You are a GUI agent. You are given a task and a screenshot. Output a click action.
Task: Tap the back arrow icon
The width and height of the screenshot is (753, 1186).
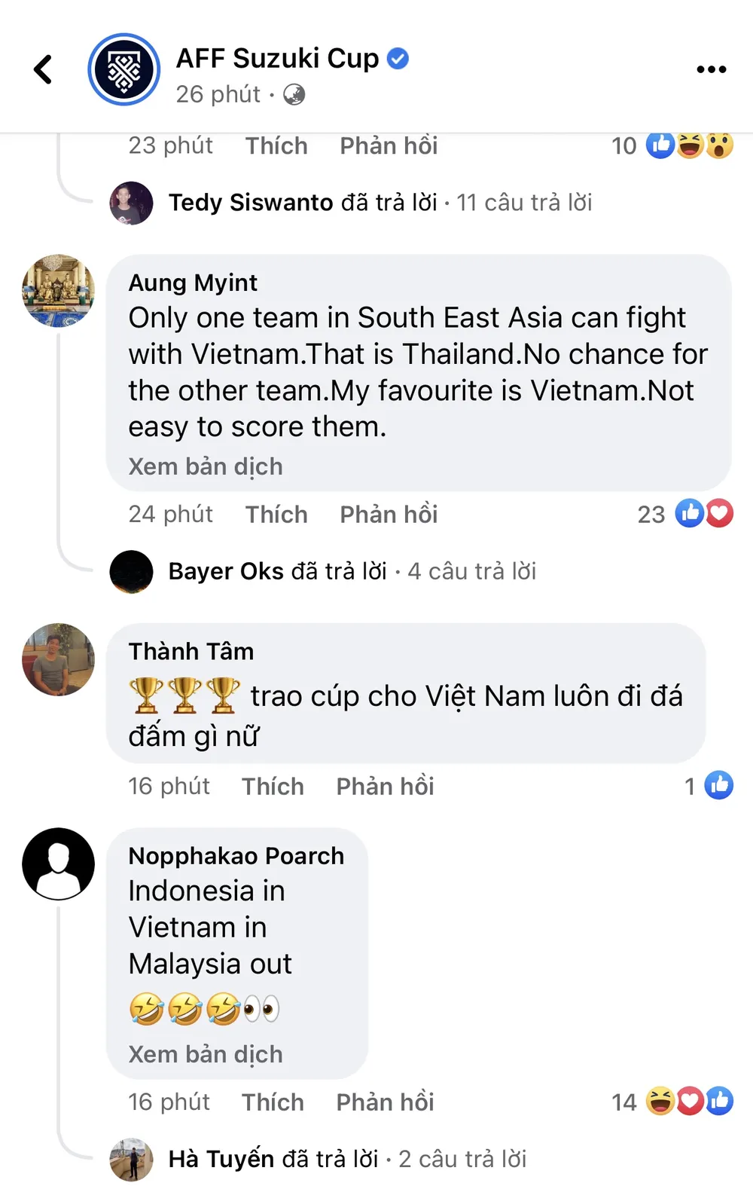(x=44, y=69)
